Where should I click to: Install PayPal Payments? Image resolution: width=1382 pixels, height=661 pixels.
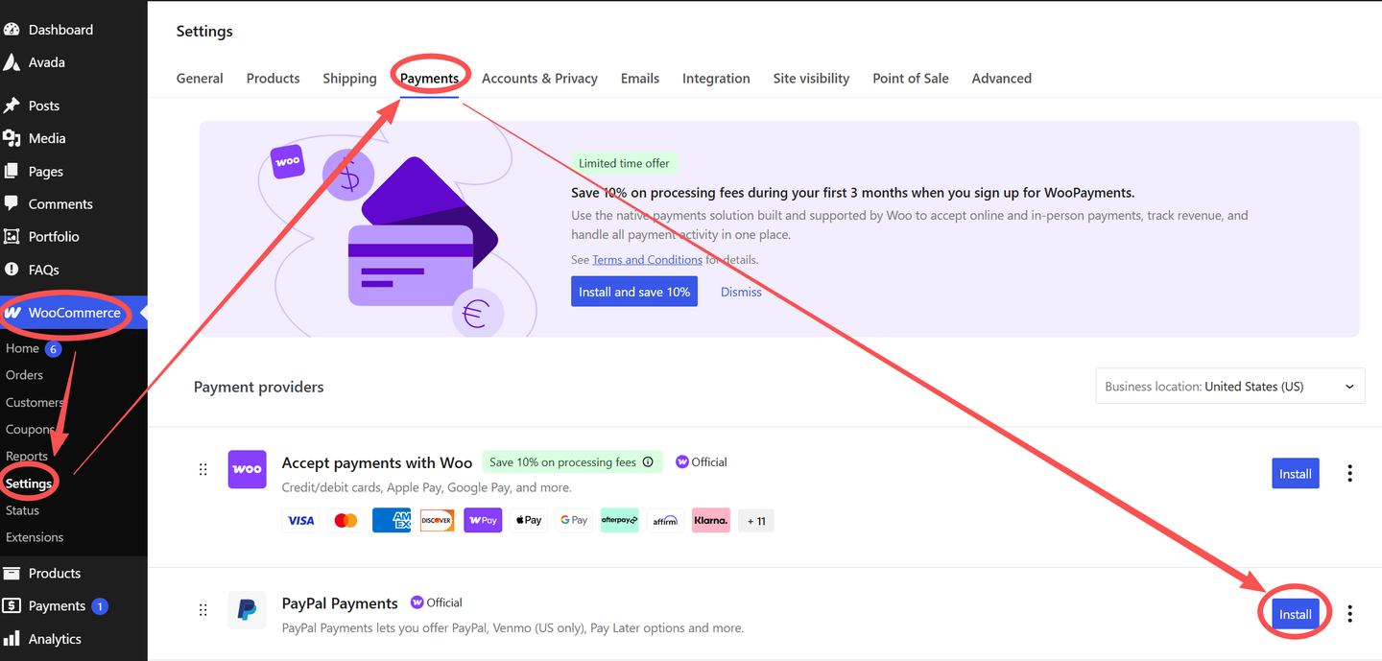1296,614
